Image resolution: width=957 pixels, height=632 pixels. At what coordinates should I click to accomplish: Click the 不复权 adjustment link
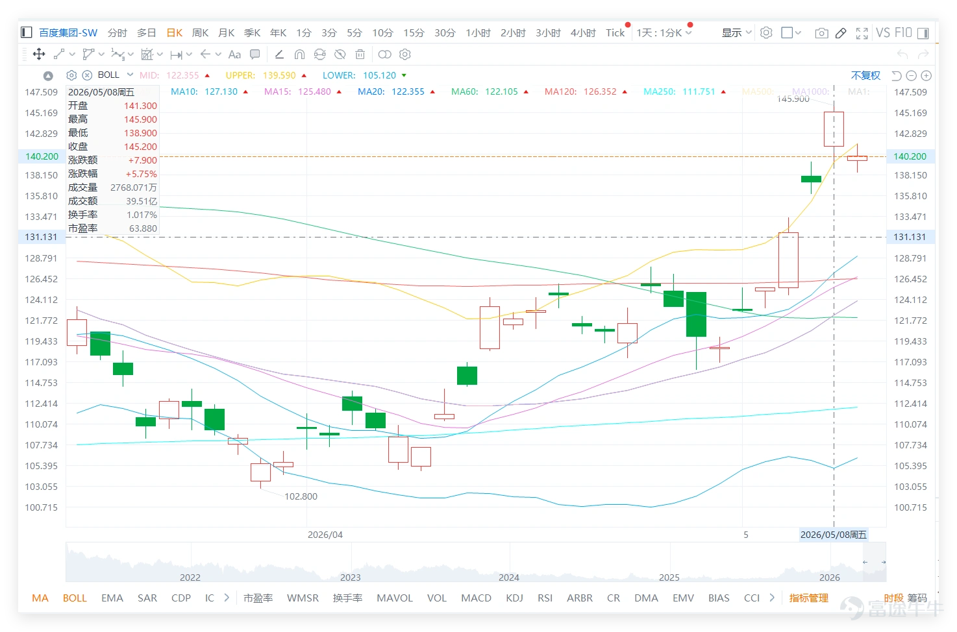click(865, 76)
